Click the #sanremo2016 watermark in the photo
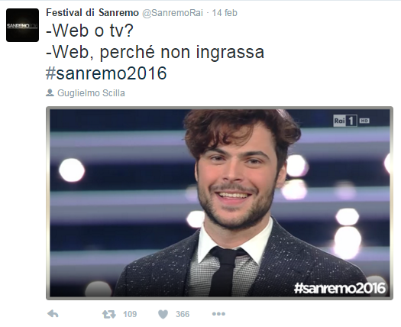401x327 pixels. click(x=340, y=287)
